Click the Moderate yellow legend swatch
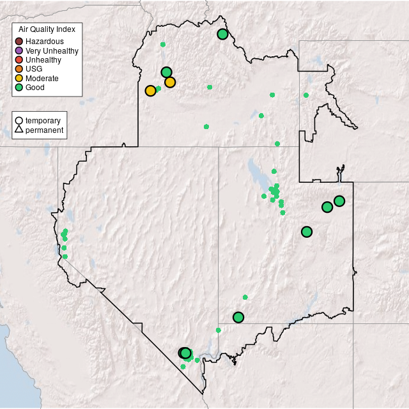 click(x=19, y=78)
